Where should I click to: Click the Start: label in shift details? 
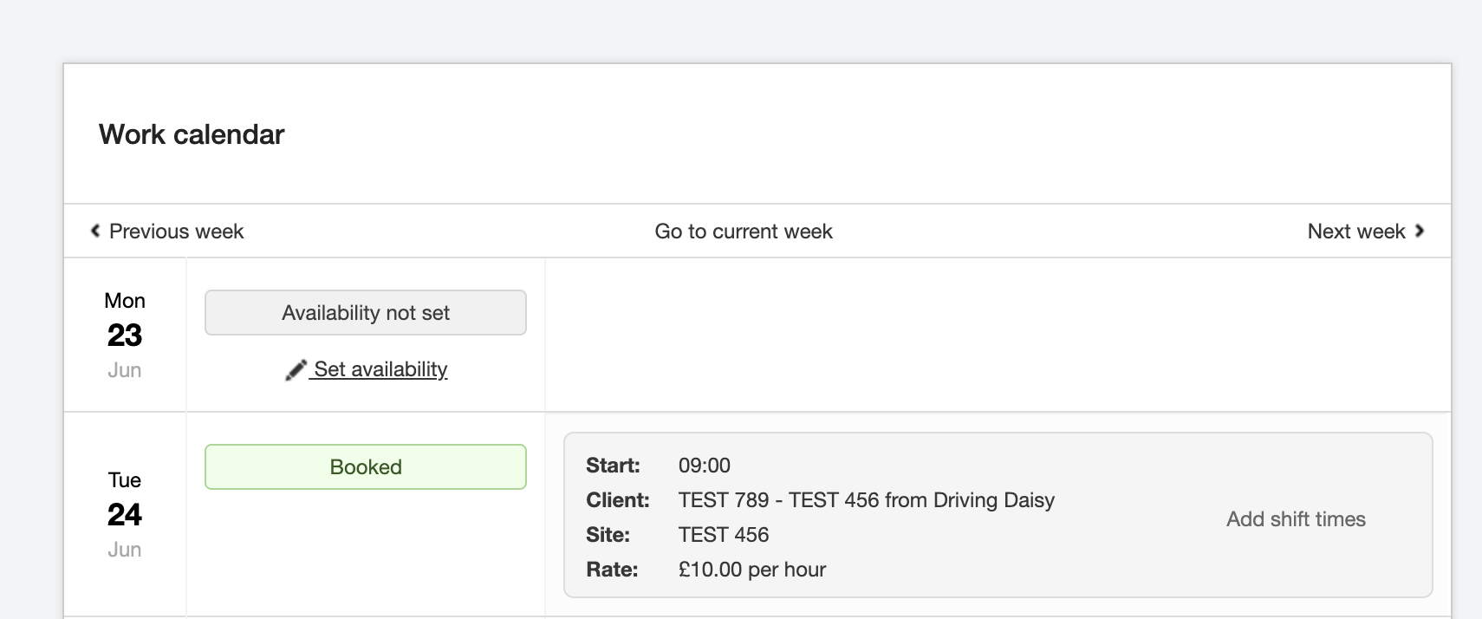point(613,466)
